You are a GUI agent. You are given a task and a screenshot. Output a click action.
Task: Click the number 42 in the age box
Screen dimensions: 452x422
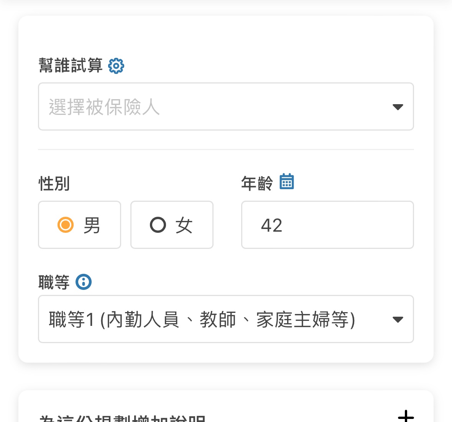click(x=271, y=225)
